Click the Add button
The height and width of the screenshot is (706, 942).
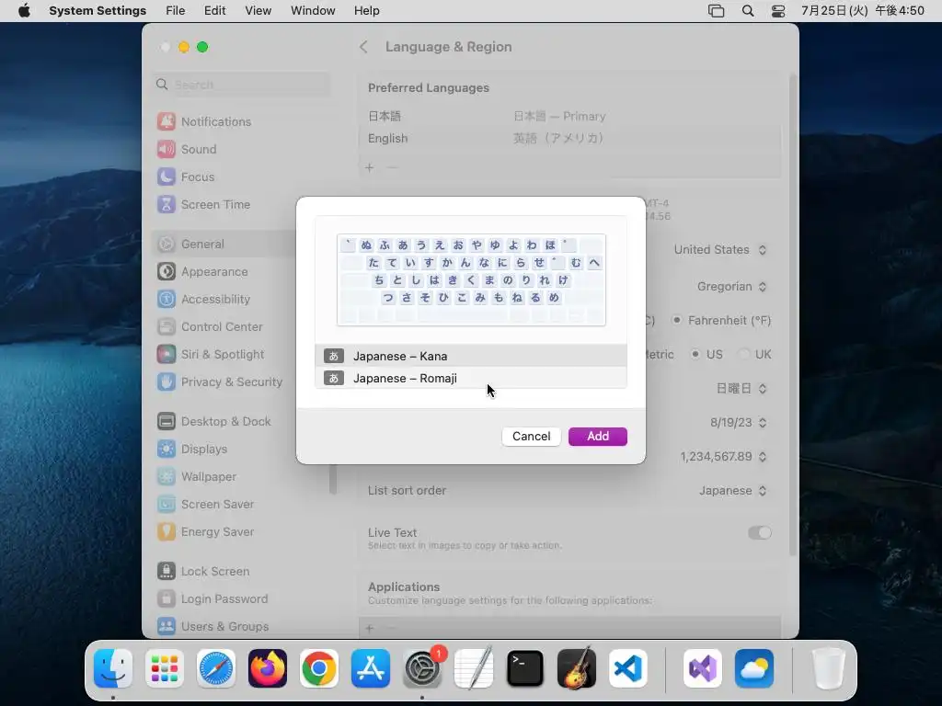[597, 437]
